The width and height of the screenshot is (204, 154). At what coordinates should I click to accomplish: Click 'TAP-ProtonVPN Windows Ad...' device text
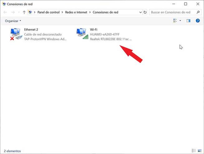[x=45, y=39]
